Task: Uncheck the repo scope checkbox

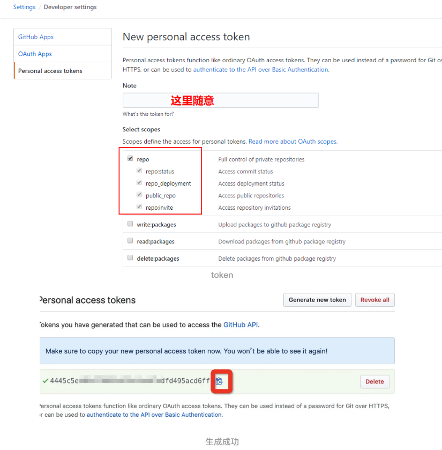Action: pyautogui.click(x=130, y=158)
